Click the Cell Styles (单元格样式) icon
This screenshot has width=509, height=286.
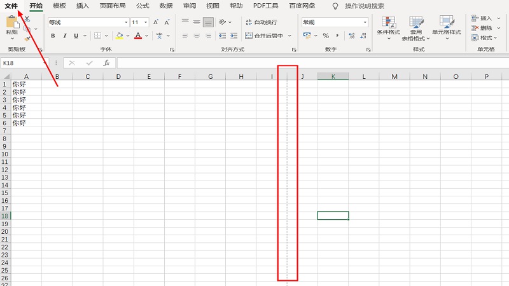[446, 23]
